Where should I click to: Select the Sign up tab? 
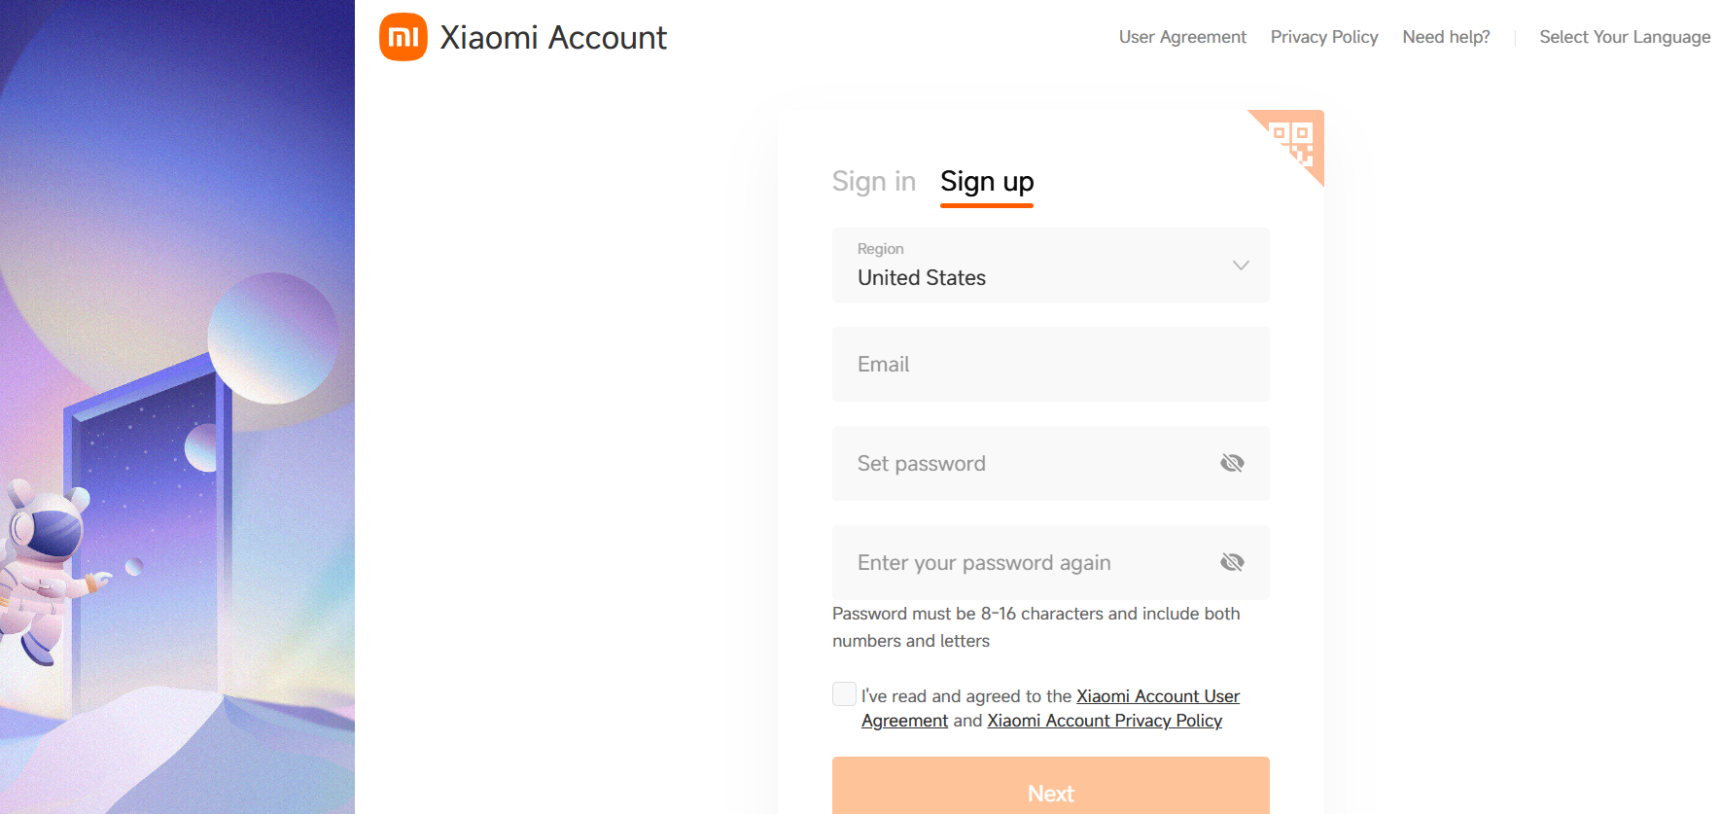tap(986, 182)
